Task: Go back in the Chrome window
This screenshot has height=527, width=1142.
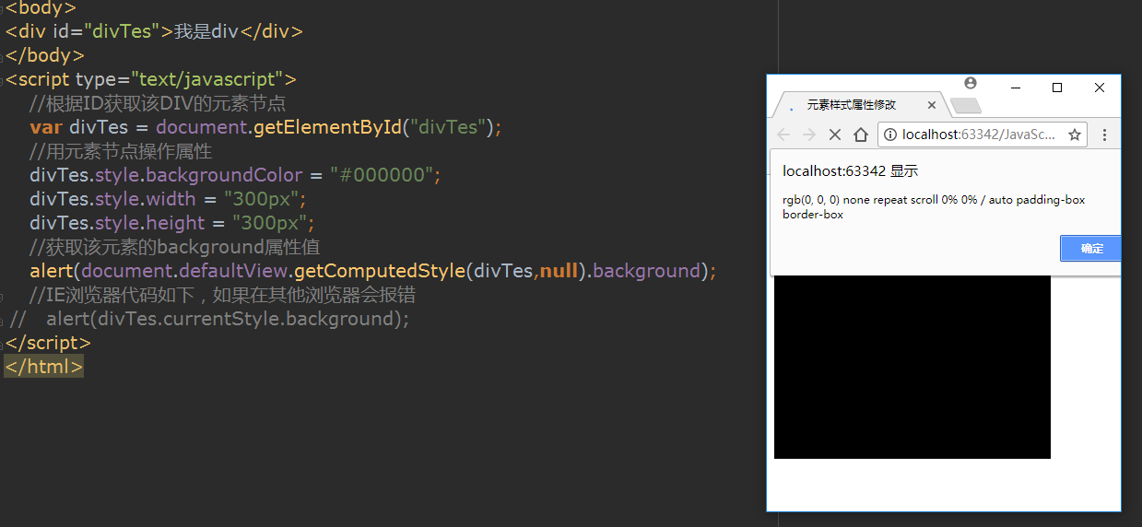Action: tap(783, 135)
